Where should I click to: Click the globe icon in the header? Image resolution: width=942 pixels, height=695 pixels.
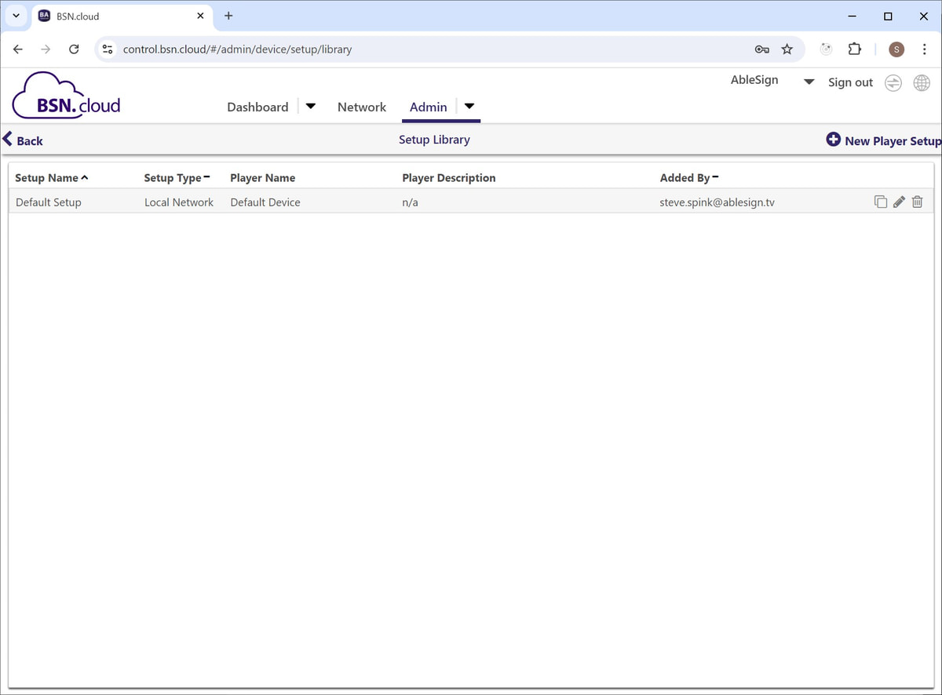922,82
